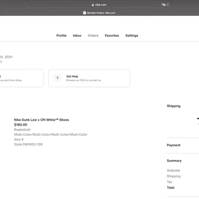Click the Total row label
Image resolution: width=199 pixels, height=199 pixels.
tap(171, 188)
